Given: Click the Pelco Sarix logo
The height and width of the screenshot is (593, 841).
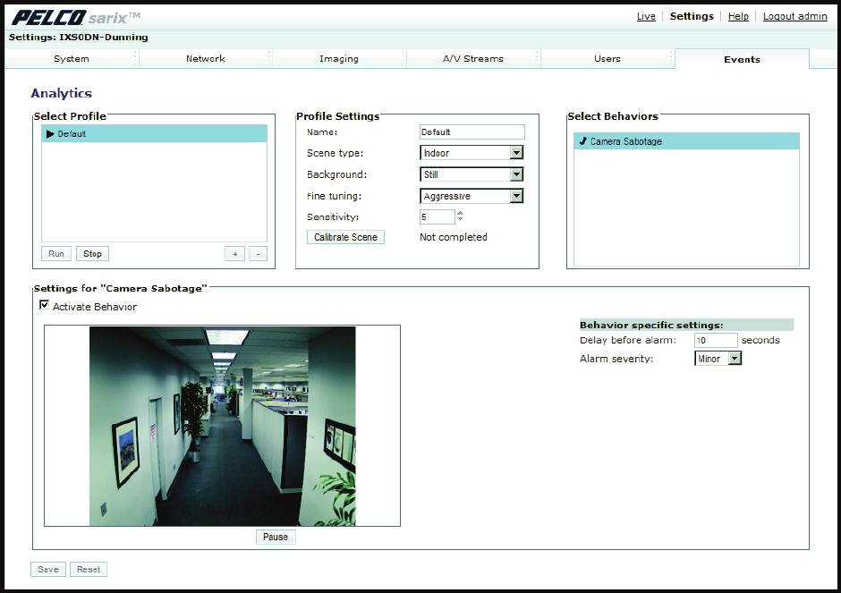Looking at the screenshot, I should tap(75, 18).
